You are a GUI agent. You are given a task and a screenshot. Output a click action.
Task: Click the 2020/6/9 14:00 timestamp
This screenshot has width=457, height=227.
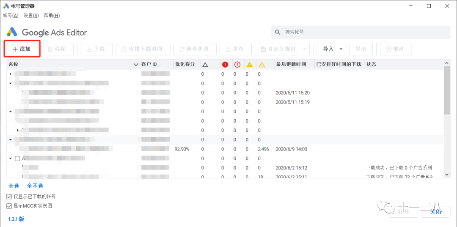(292, 149)
